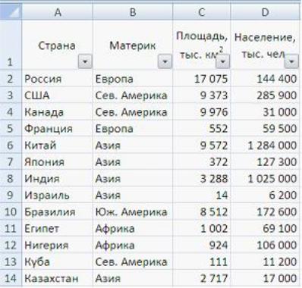Screen dimensions: 302x288
Task: Select Европа in the Россия row
Action: tap(133, 79)
